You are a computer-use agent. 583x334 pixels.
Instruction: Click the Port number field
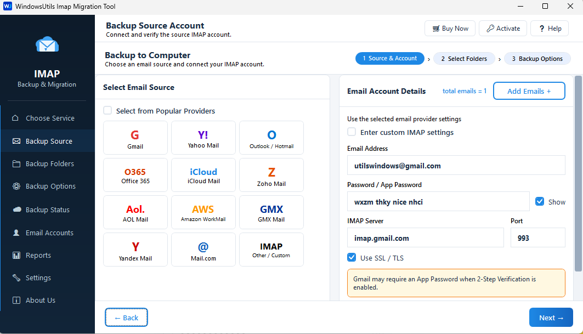click(538, 237)
